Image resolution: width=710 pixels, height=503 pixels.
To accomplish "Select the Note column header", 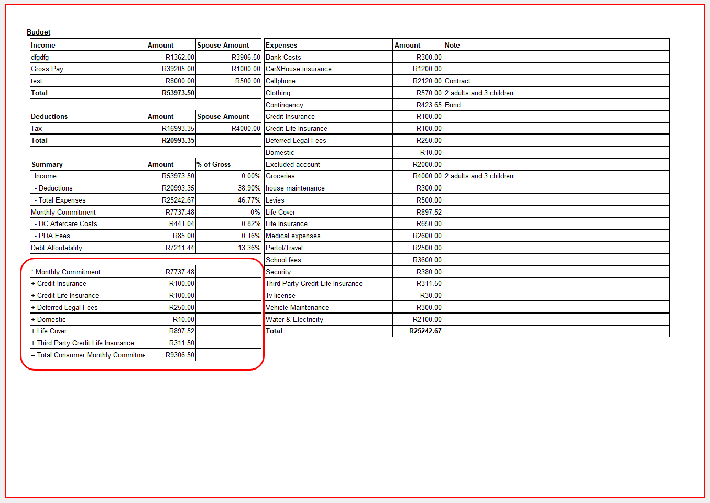I will pyautogui.click(x=452, y=46).
